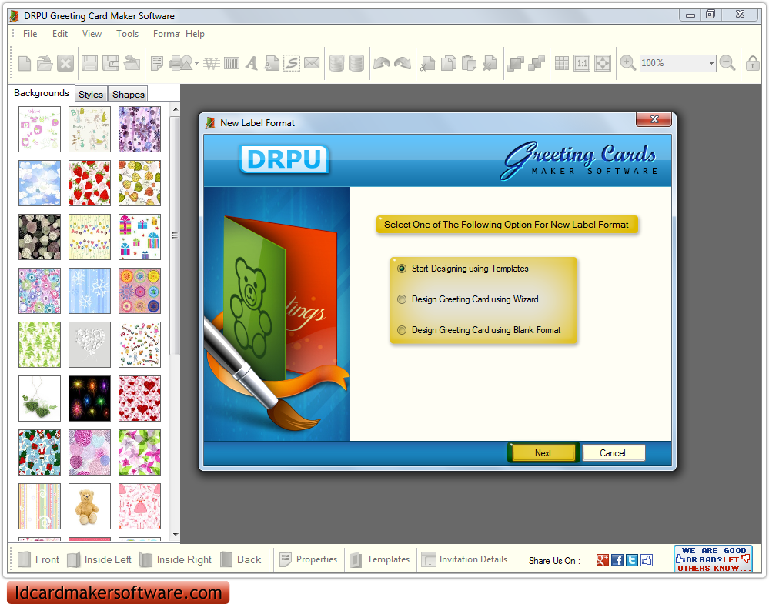Open Invitation Details
Image resolution: width=769 pixels, height=604 pixels.
pos(464,559)
